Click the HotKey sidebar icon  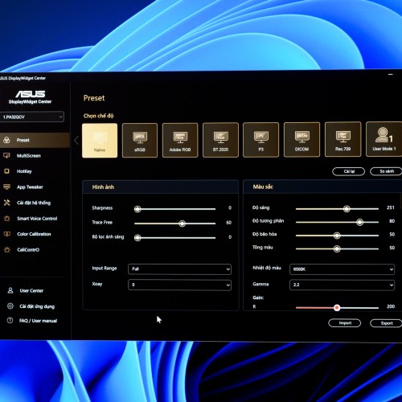6,171
